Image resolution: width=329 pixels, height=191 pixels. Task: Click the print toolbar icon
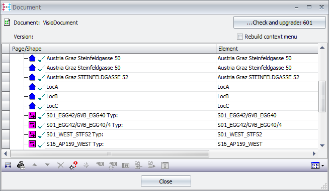coord(21,165)
